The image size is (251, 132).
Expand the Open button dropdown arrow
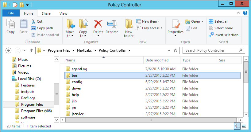click(x=202, y=21)
